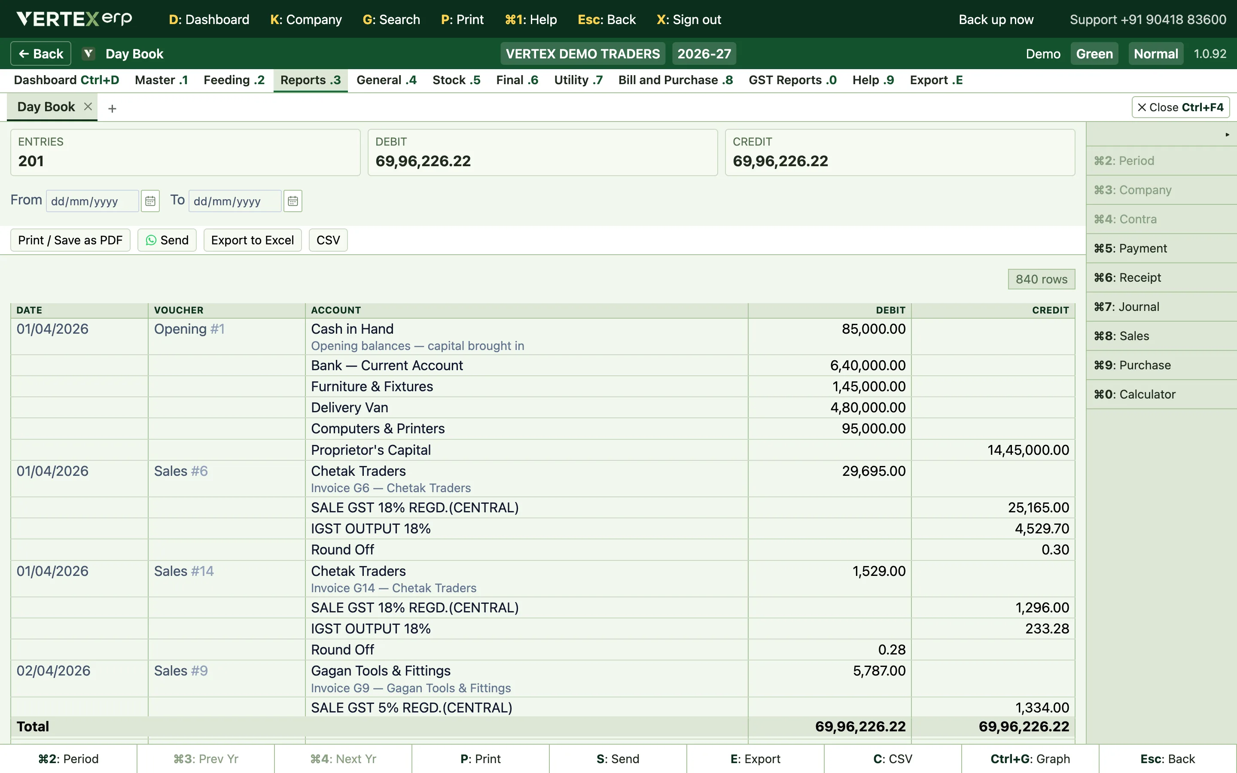Add a new tab with the plus icon
The width and height of the screenshot is (1237, 773).
click(x=113, y=108)
